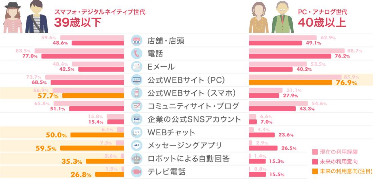373x179 pixels.
Task: Click the 店舗・店頭 store icon
Action: click(x=137, y=41)
